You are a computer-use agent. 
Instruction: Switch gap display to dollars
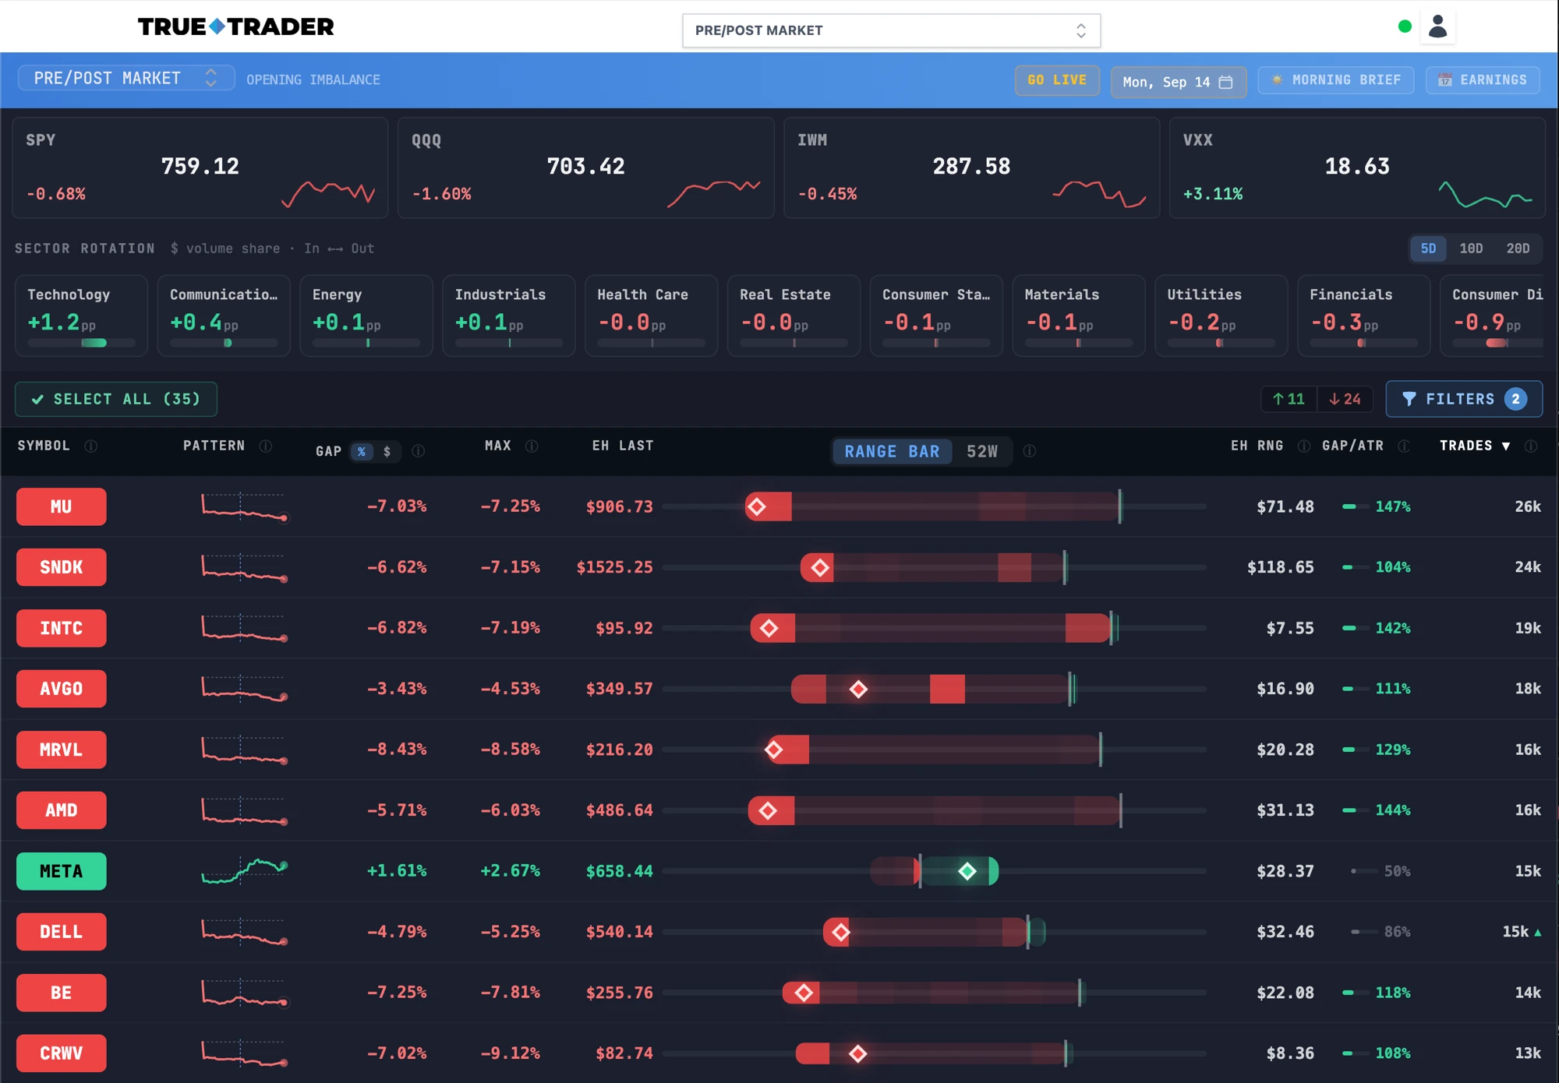point(387,451)
